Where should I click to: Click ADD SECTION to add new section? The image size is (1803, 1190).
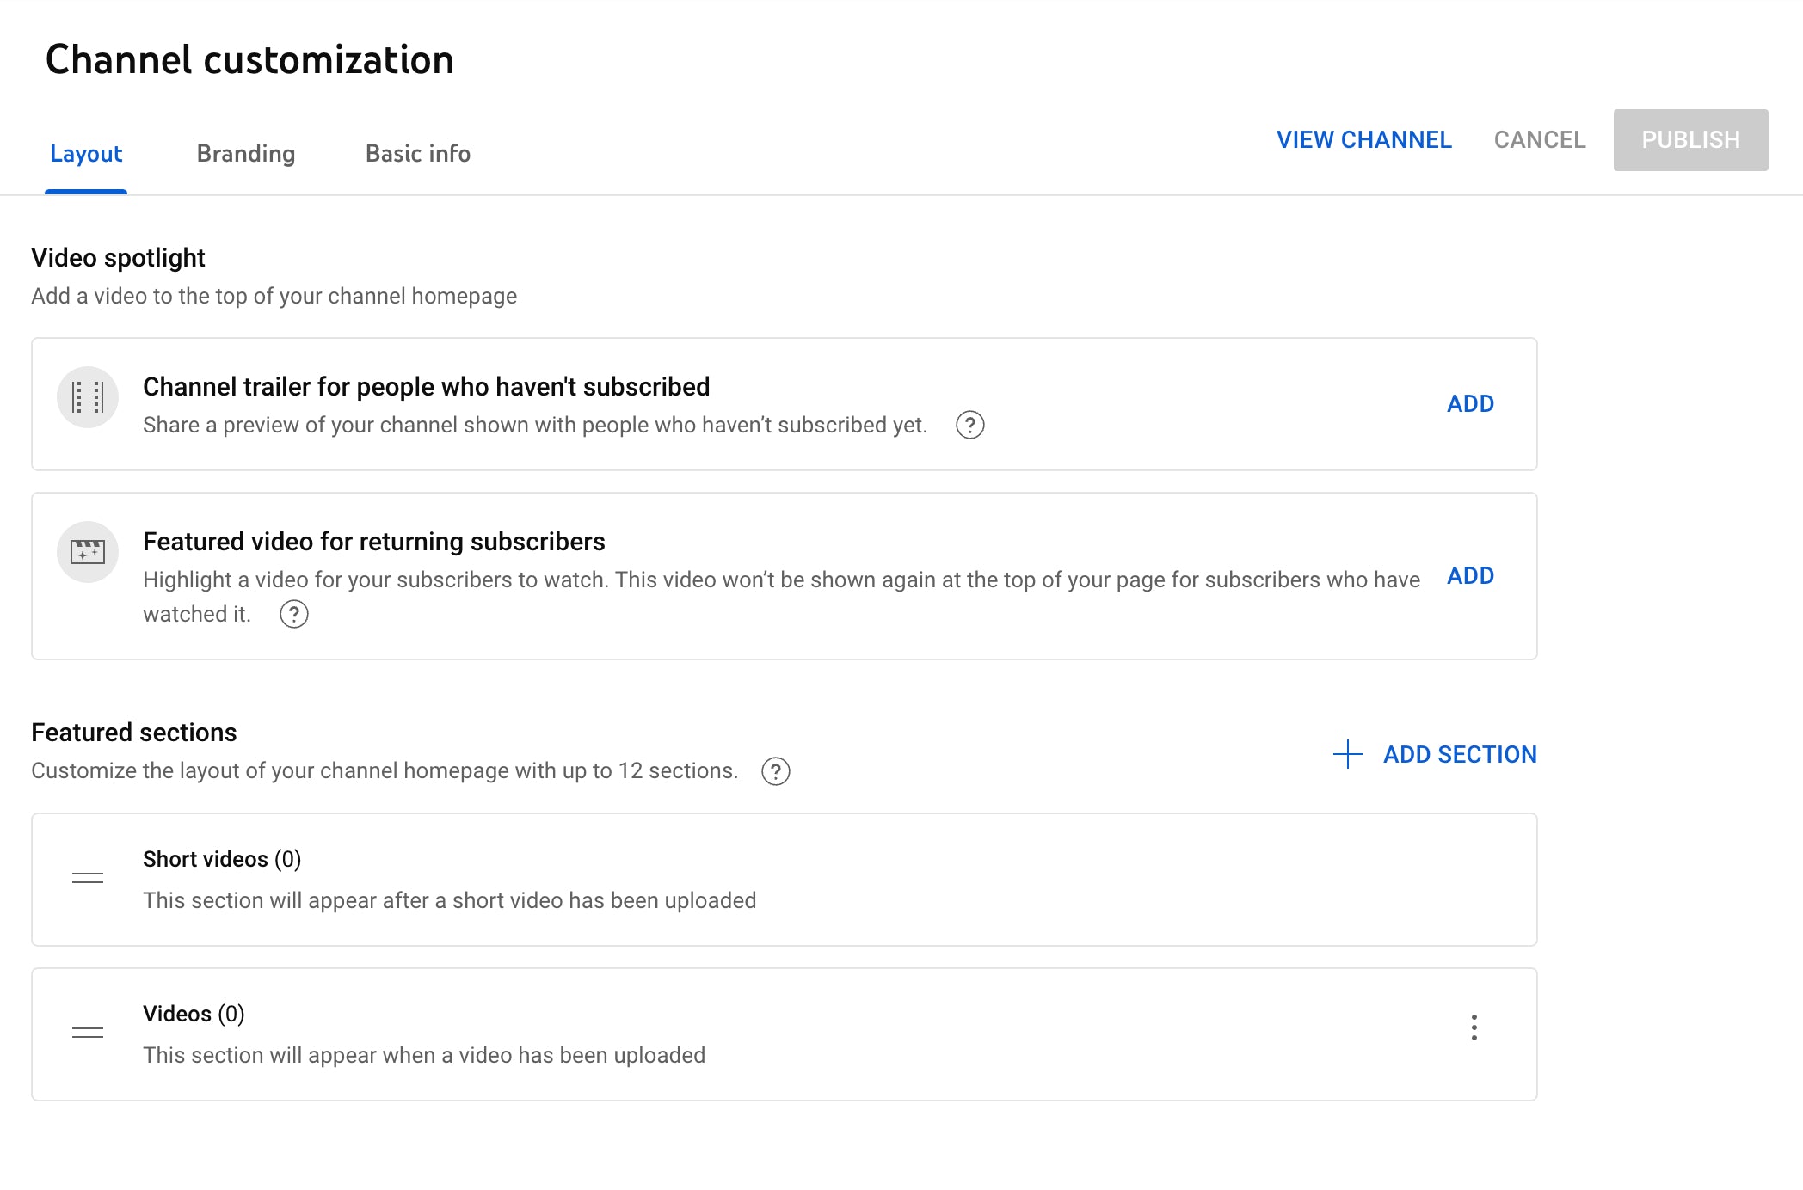[x=1435, y=753]
